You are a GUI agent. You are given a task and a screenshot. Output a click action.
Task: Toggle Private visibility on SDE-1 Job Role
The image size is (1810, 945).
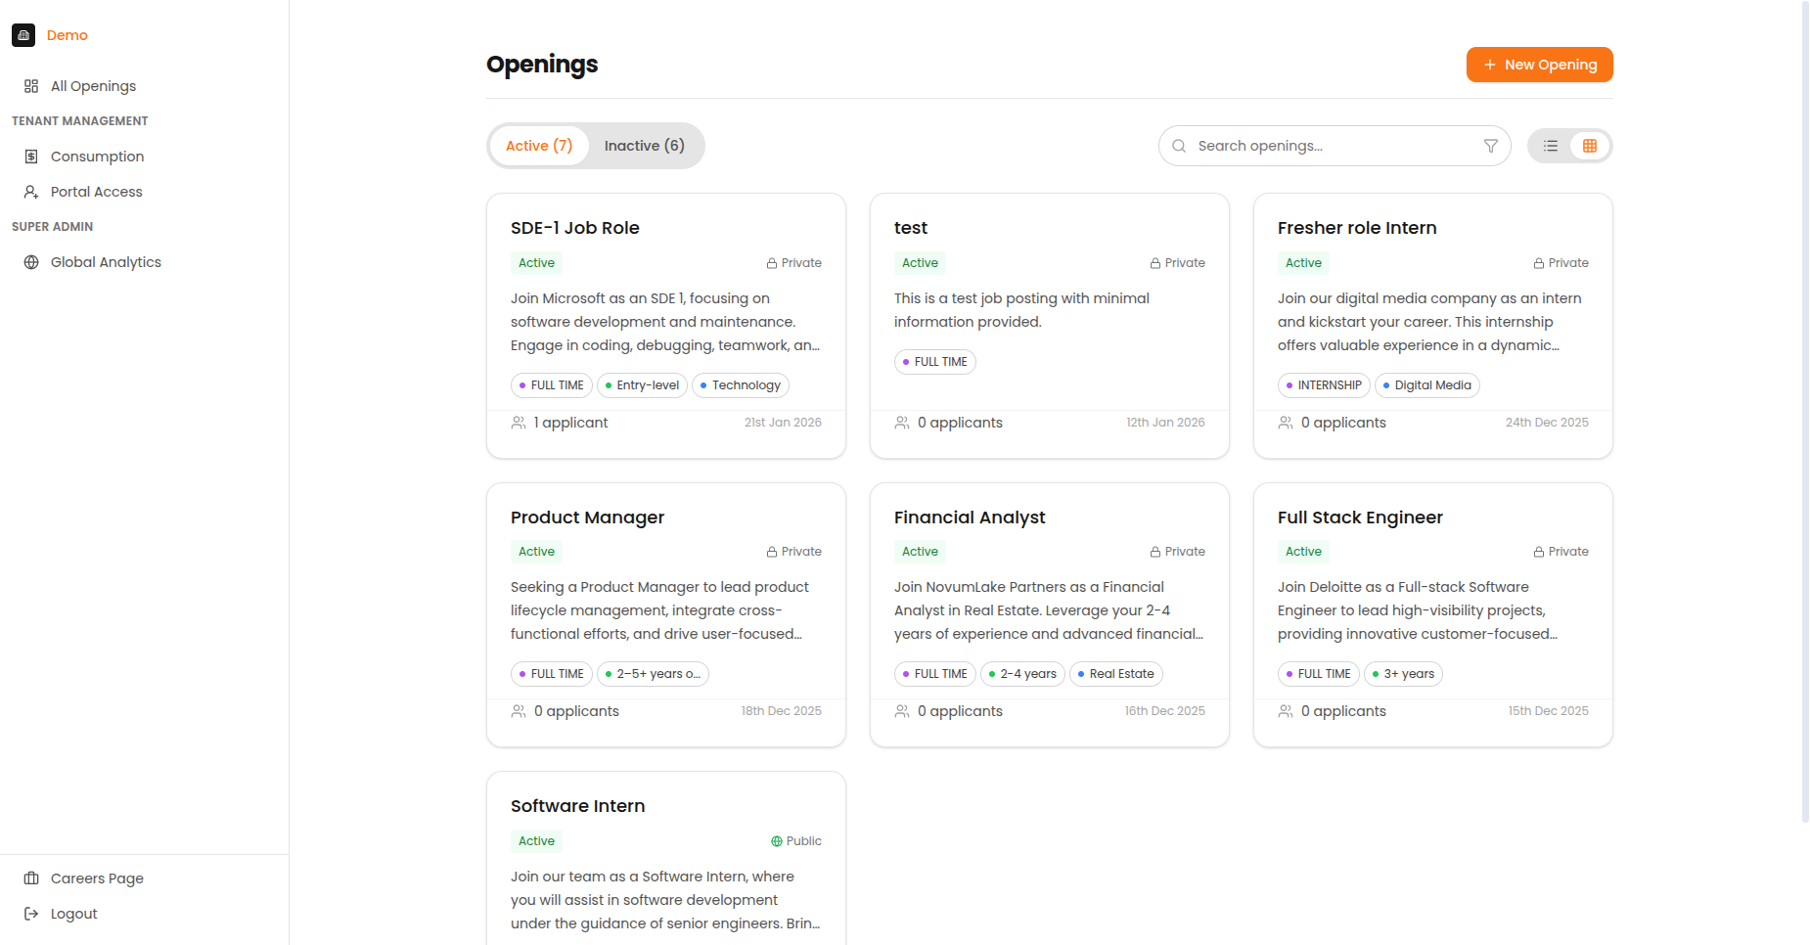click(793, 262)
